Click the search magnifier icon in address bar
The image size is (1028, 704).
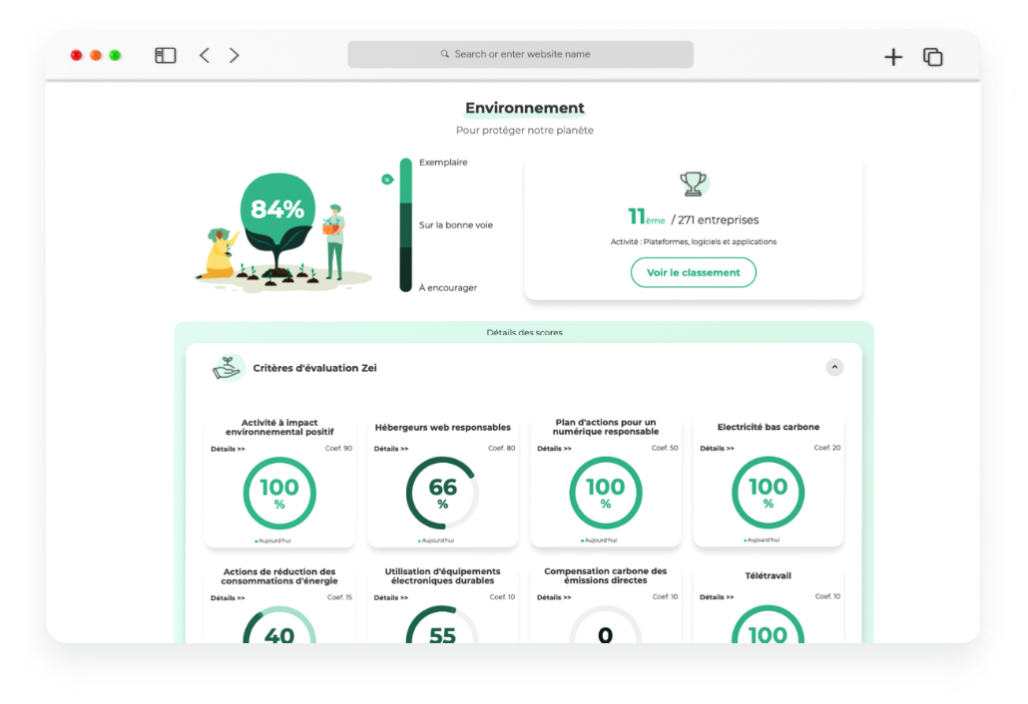click(x=444, y=54)
